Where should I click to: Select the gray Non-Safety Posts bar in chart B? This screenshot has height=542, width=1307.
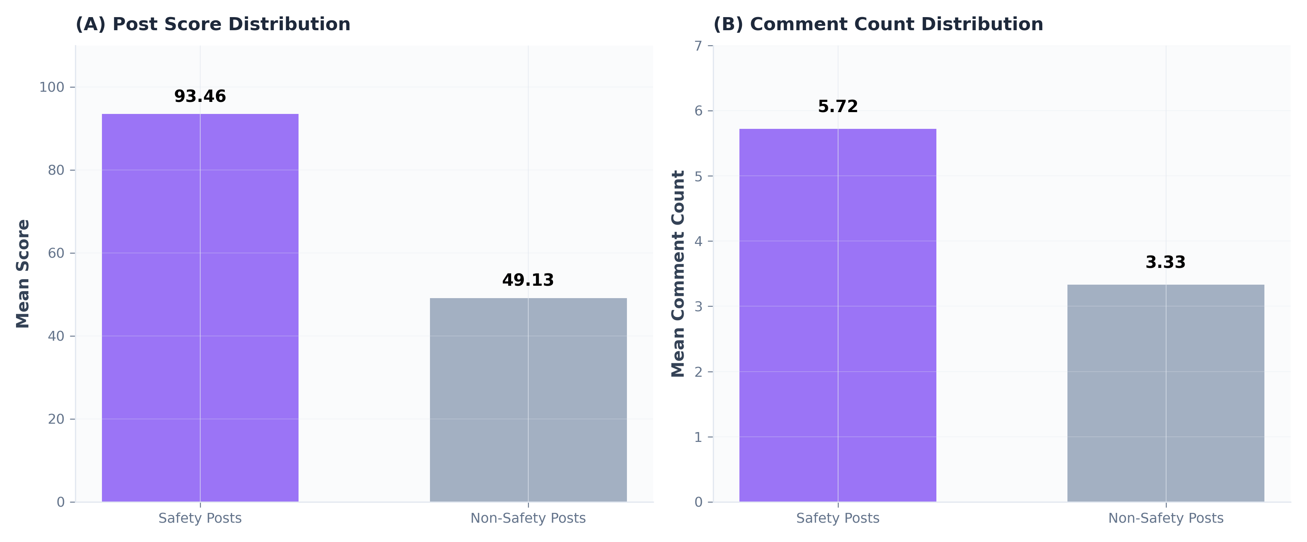click(x=1165, y=393)
